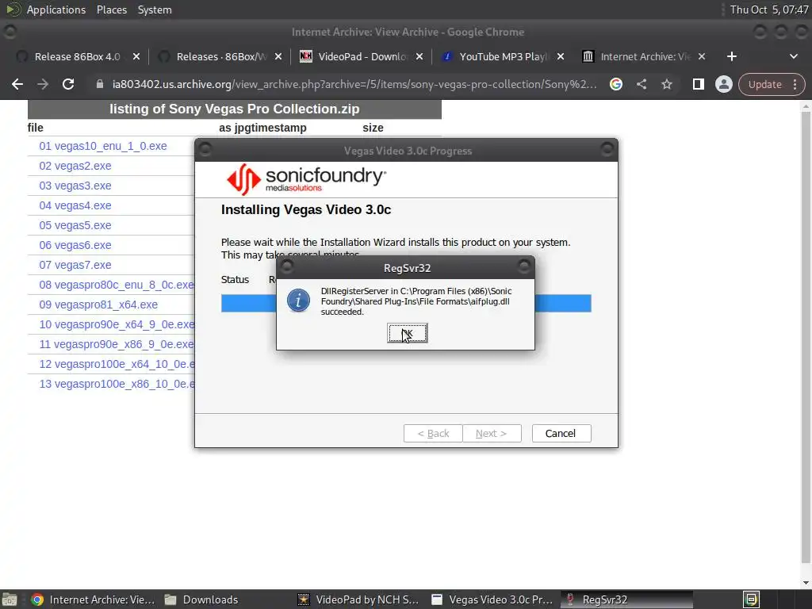This screenshot has width=812, height=609.
Task: Click the Chrome window menu button in the titlebar
Action: tap(10, 32)
